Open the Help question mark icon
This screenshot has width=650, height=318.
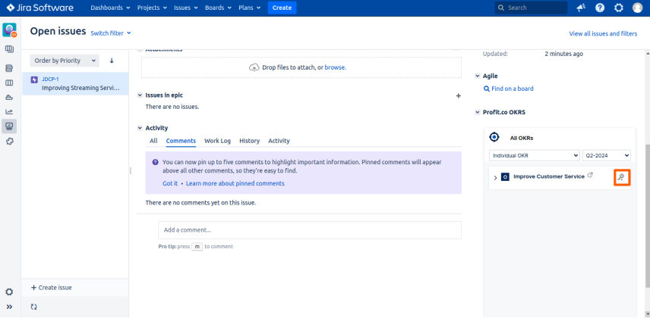[600, 8]
